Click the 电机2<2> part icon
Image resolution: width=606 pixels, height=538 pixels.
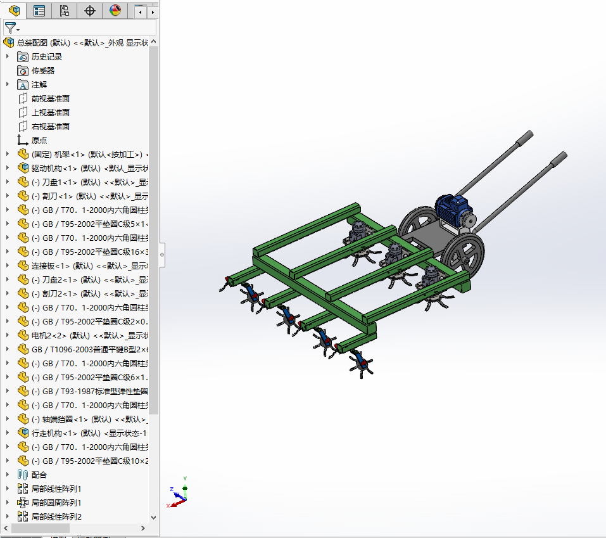coord(23,335)
